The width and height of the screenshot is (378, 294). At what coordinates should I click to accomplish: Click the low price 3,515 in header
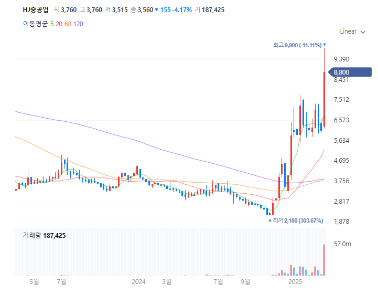[x=120, y=10]
